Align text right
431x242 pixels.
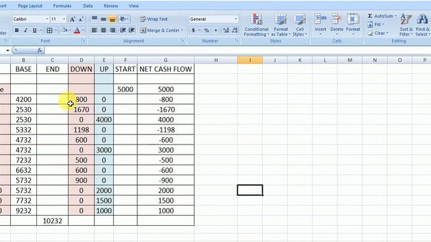[112, 30]
